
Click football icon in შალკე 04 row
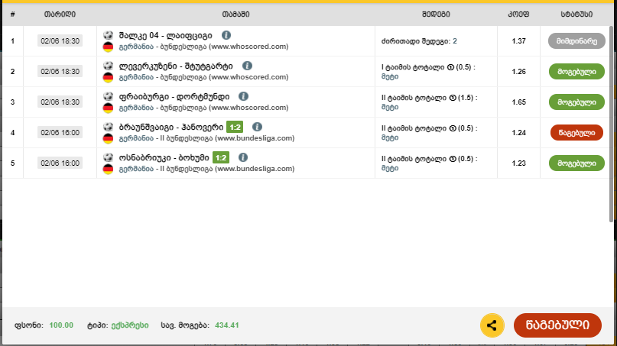click(x=108, y=35)
